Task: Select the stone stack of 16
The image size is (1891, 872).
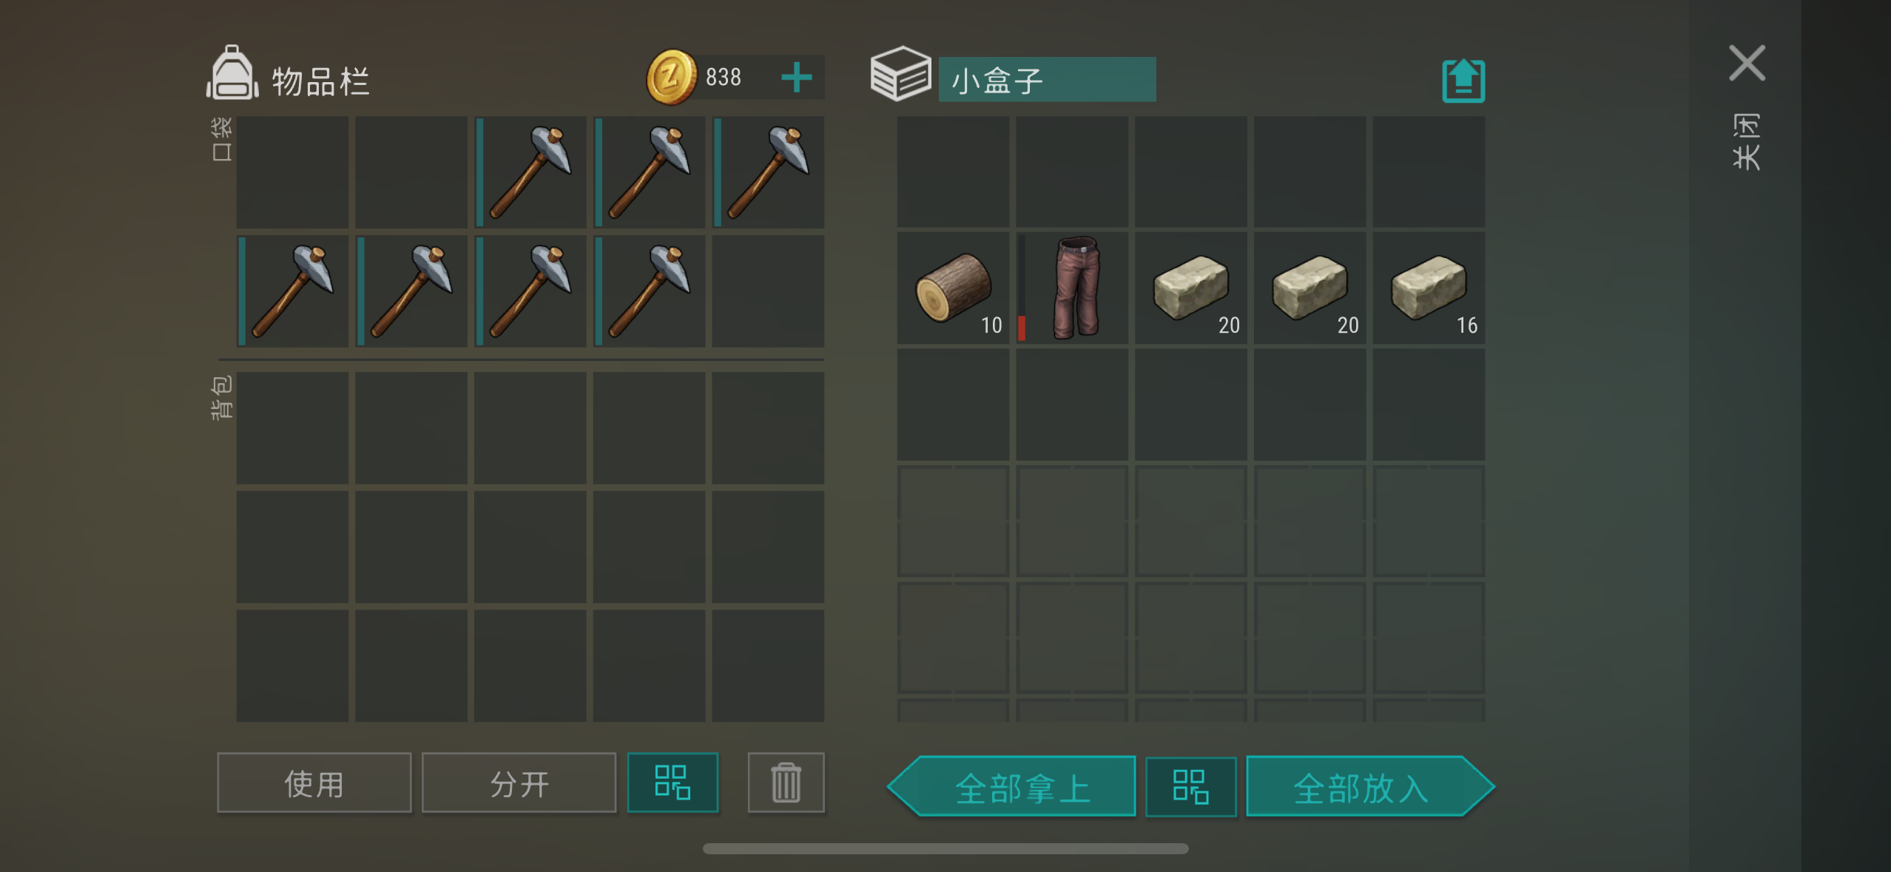Action: tap(1429, 288)
